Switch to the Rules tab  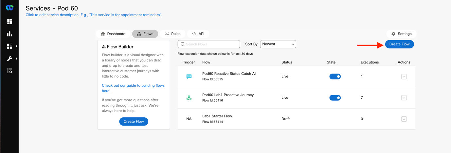pos(172,34)
